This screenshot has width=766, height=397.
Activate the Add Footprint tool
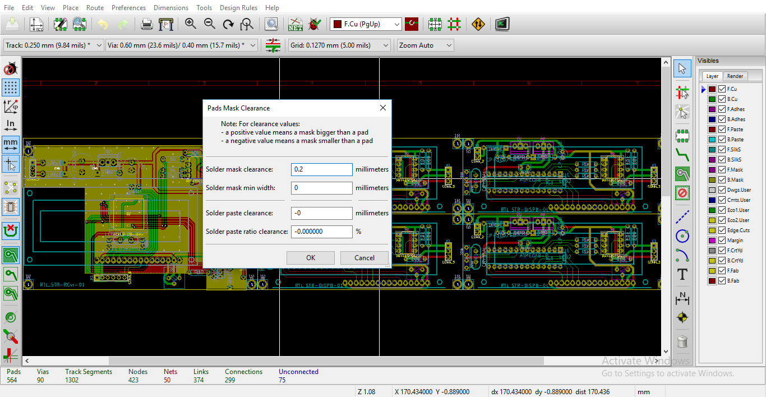point(682,135)
